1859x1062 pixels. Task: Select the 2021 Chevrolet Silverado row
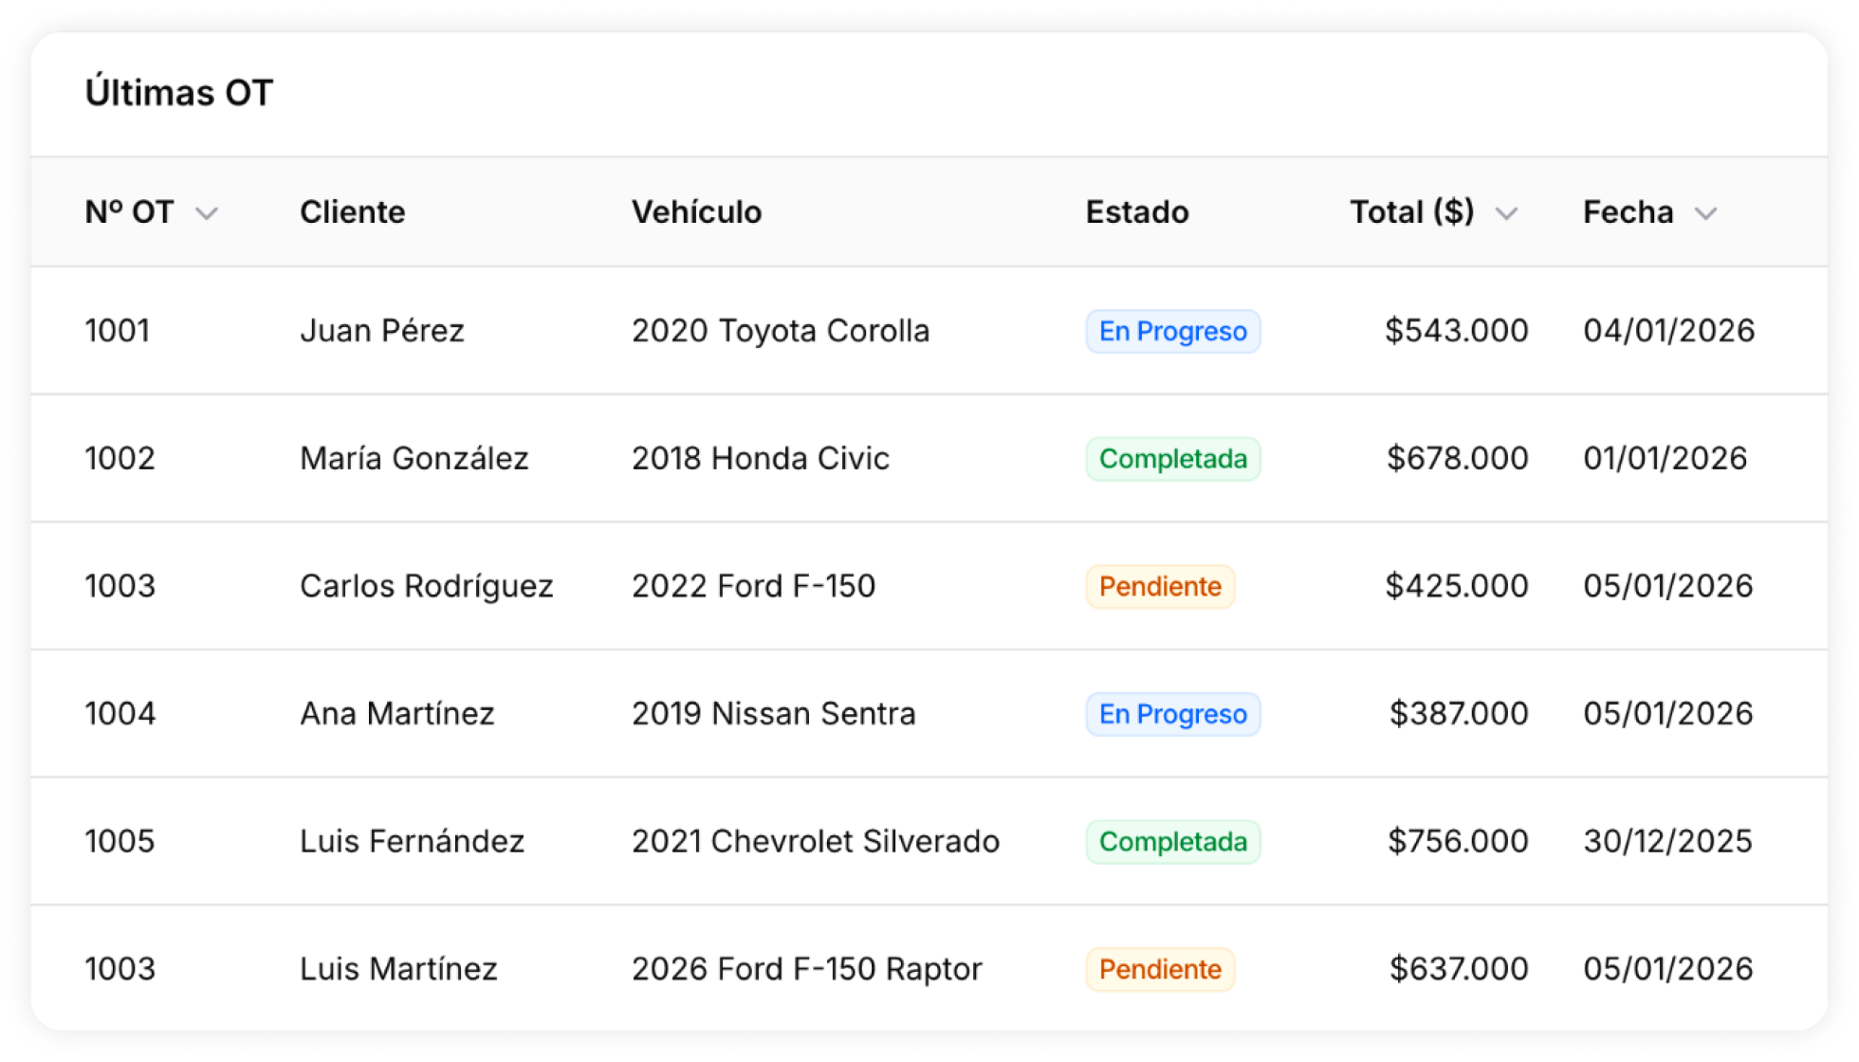point(815,841)
